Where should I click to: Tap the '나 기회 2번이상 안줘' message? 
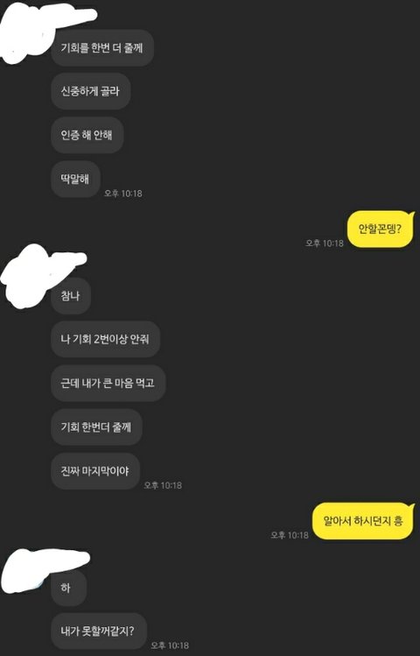[105, 339]
